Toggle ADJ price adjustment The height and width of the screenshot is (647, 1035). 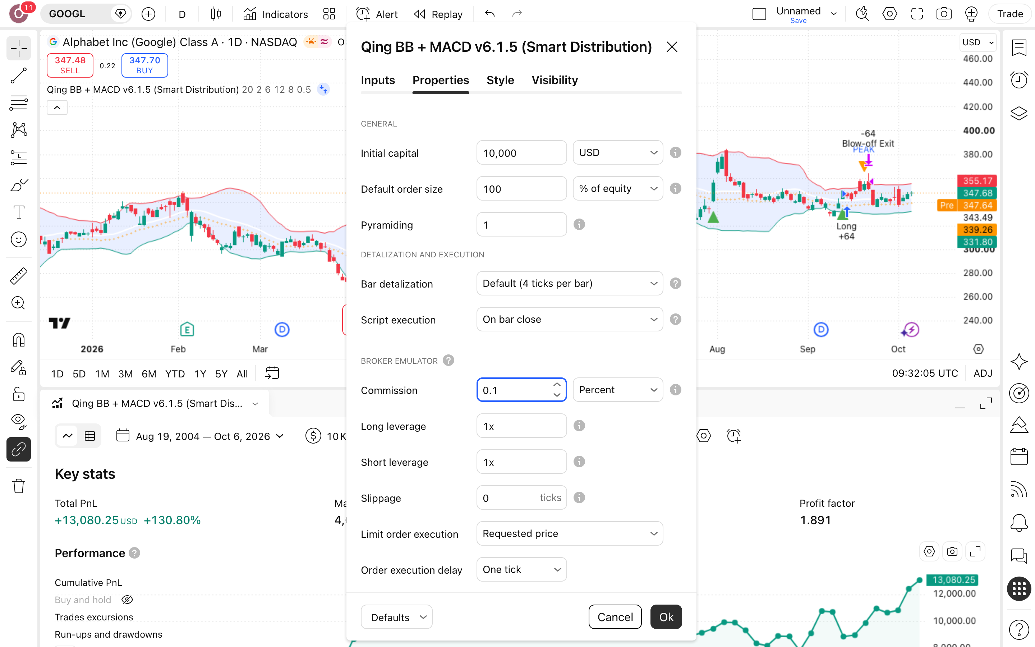[x=983, y=373]
